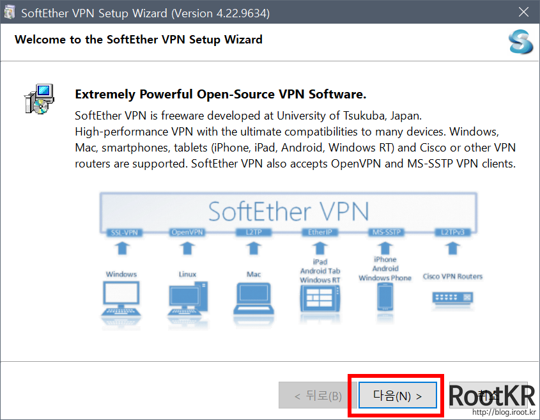Click 'Welcome to the SoftEther VPN Setup Wizard' header
Screen dimensions: 540x420
pyautogui.click(x=139, y=40)
